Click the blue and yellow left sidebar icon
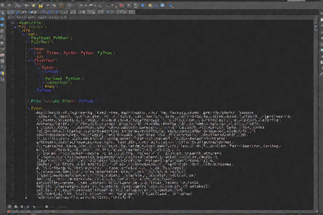The width and height of the screenshot is (323, 215). pyautogui.click(x=2, y=73)
